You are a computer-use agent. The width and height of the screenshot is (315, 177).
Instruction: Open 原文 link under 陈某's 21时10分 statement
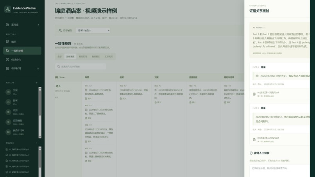[88, 118]
